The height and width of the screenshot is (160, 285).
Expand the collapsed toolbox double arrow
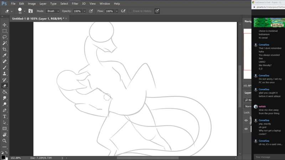[2, 16]
